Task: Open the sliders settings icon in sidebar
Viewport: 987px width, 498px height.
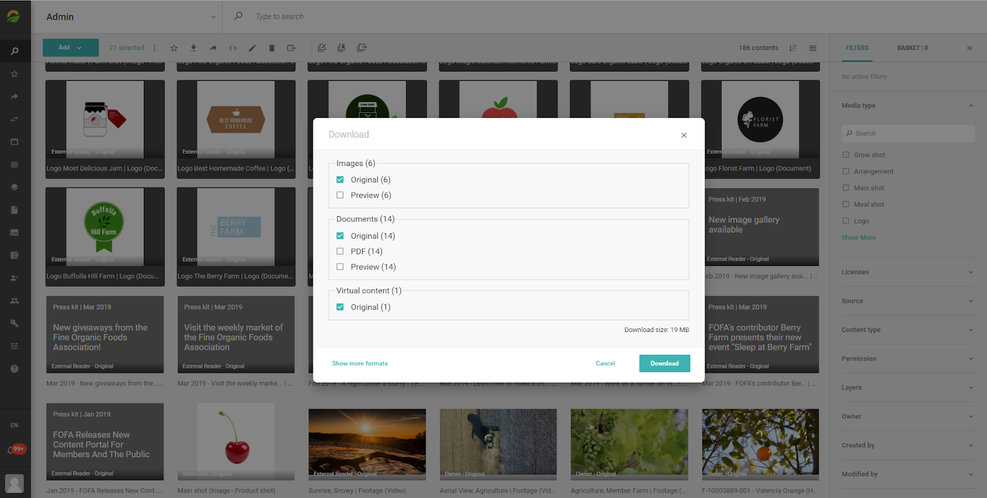Action: click(14, 346)
